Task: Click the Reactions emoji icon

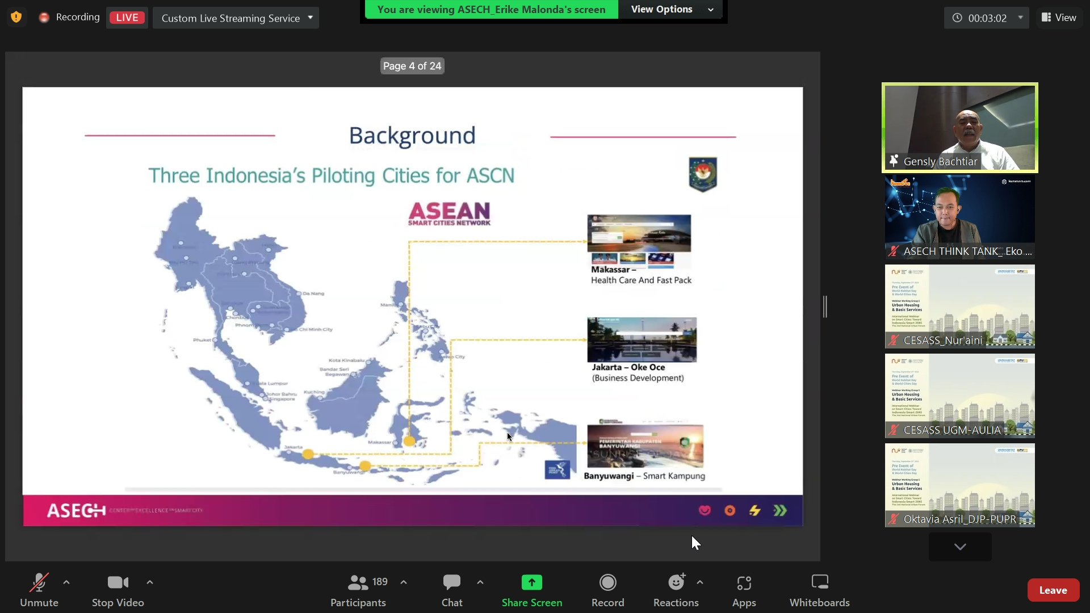Action: (675, 582)
